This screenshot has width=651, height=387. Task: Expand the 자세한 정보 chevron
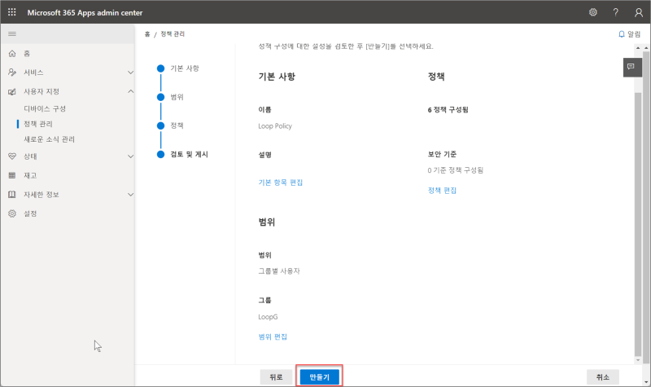(130, 195)
